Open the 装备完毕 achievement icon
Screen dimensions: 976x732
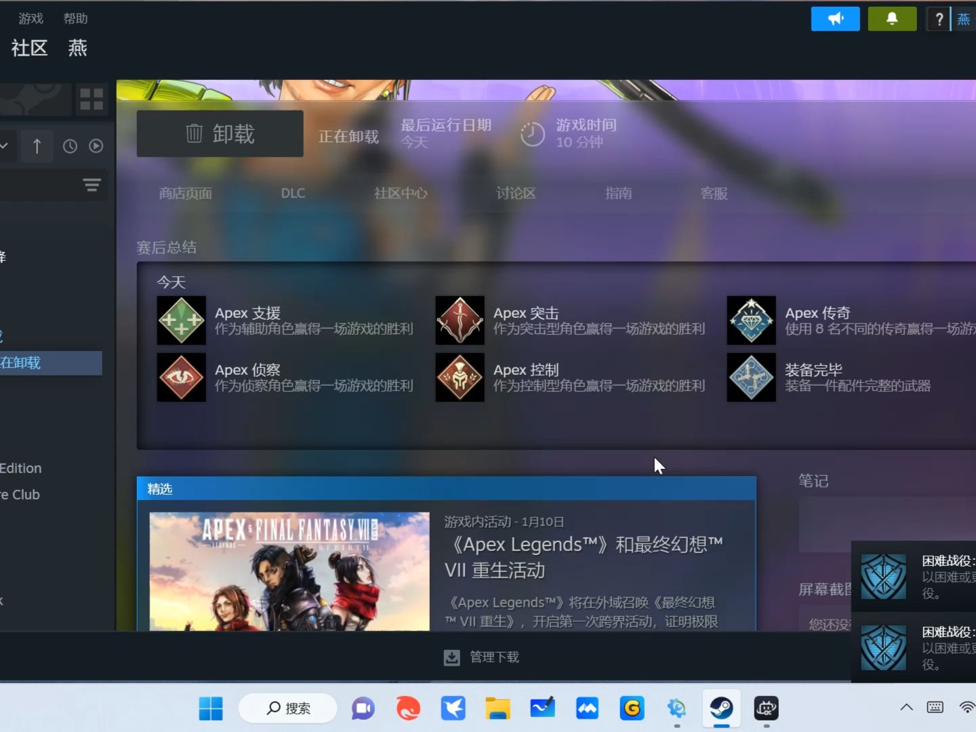tap(752, 377)
